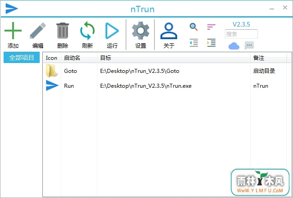293x198 pixels.
Task: Click the E:\Desktop\nTrun_V2.3.5\nTrun.exe target path
Action: (x=146, y=86)
